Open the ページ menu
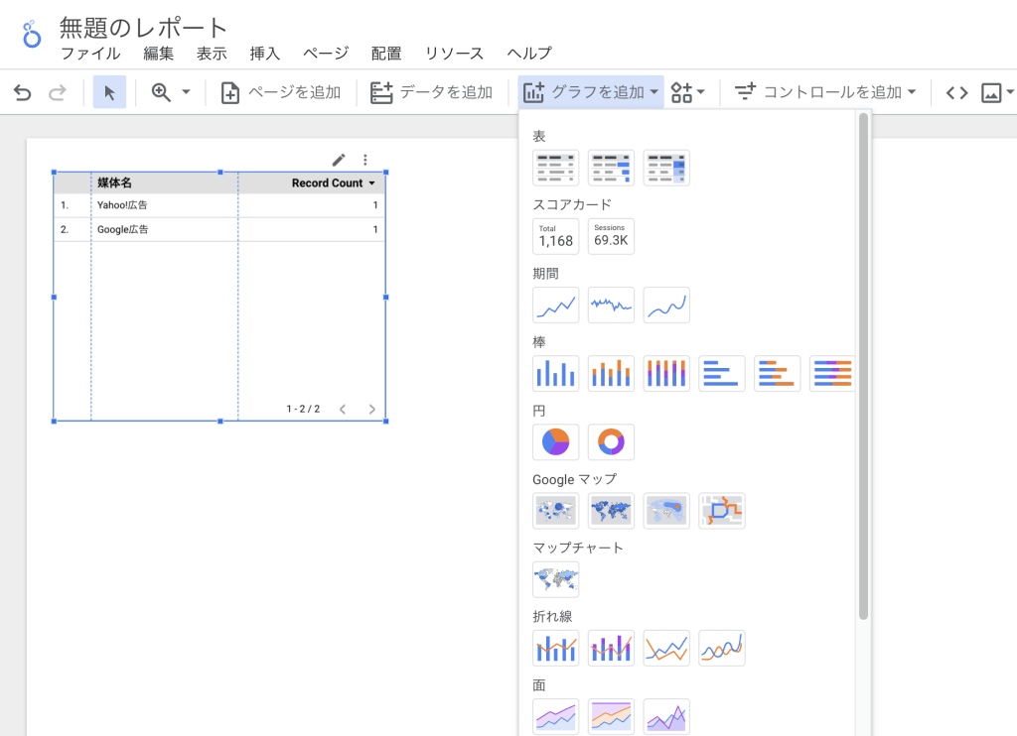This screenshot has height=736, width=1017. click(326, 54)
